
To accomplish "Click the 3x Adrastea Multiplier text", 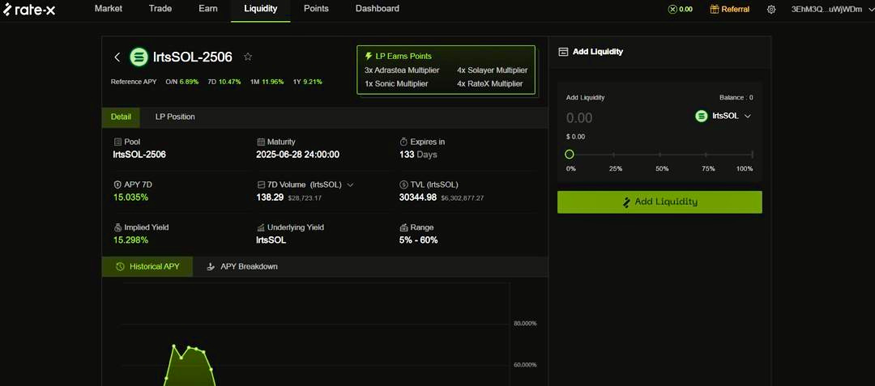I will [402, 70].
